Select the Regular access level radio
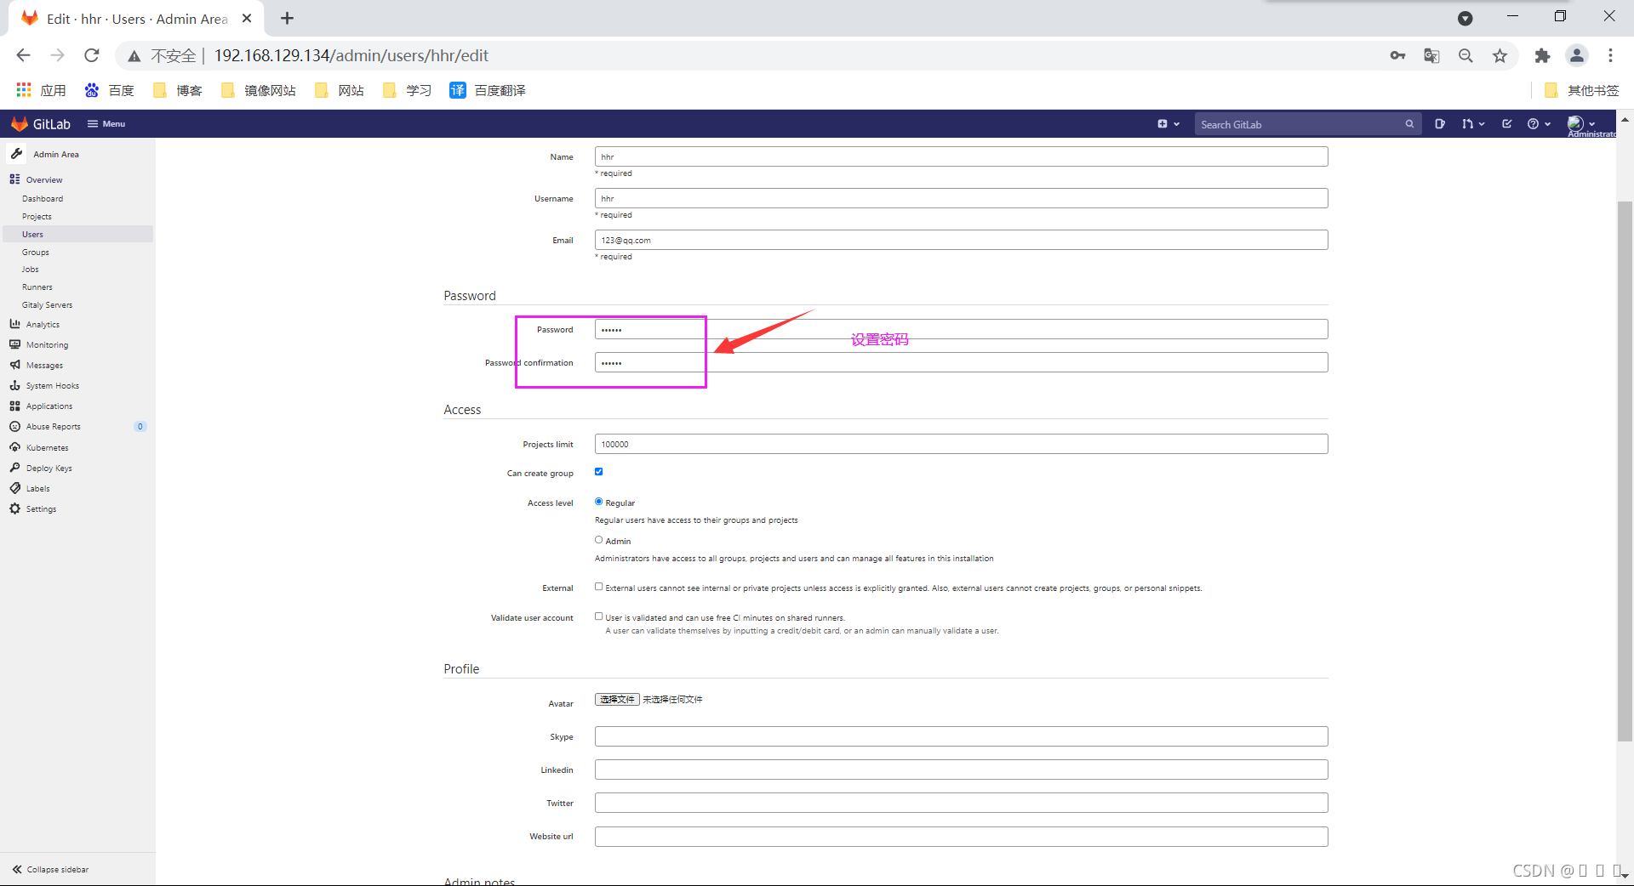This screenshot has width=1634, height=886. point(599,502)
